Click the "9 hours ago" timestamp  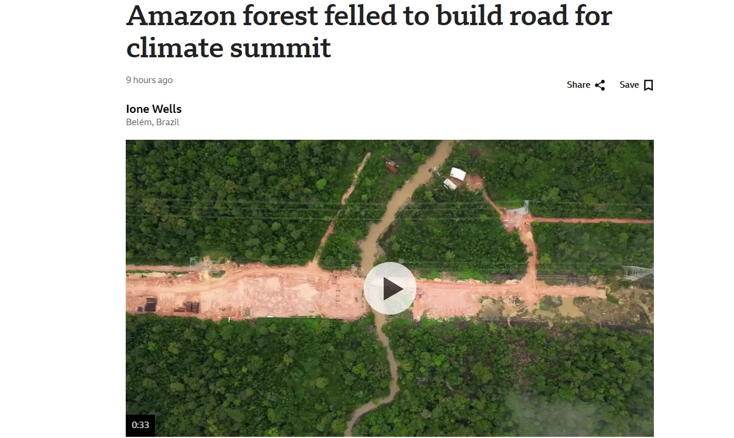coord(149,80)
